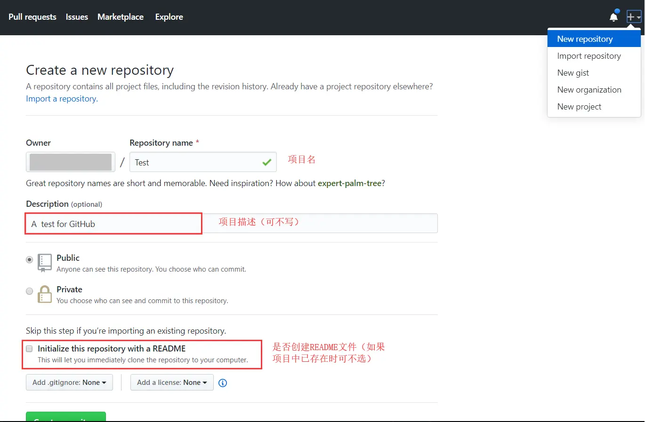Open the Add a license dropdown
645x422 pixels.
click(172, 383)
